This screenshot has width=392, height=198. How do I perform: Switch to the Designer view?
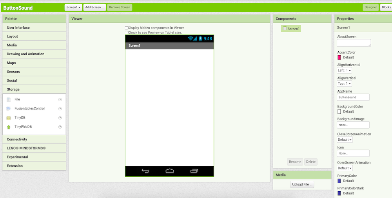pos(370,7)
